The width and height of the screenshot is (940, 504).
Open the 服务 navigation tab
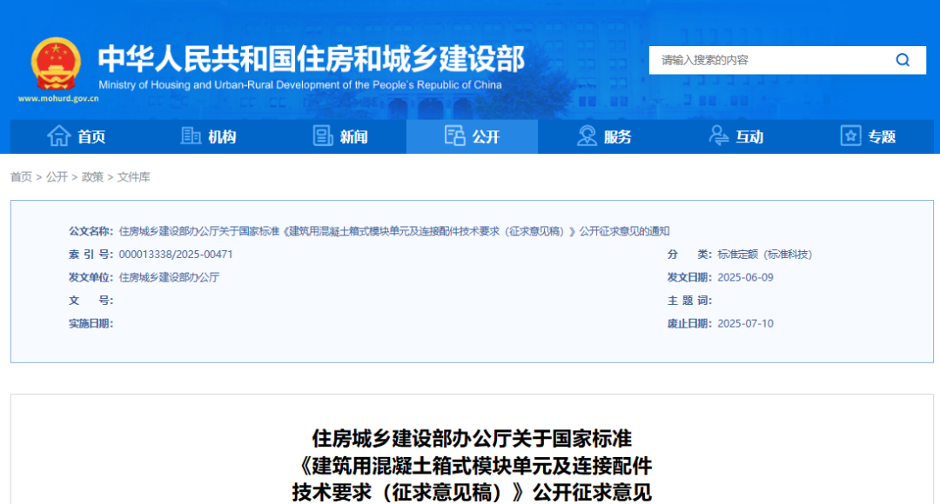point(604,136)
